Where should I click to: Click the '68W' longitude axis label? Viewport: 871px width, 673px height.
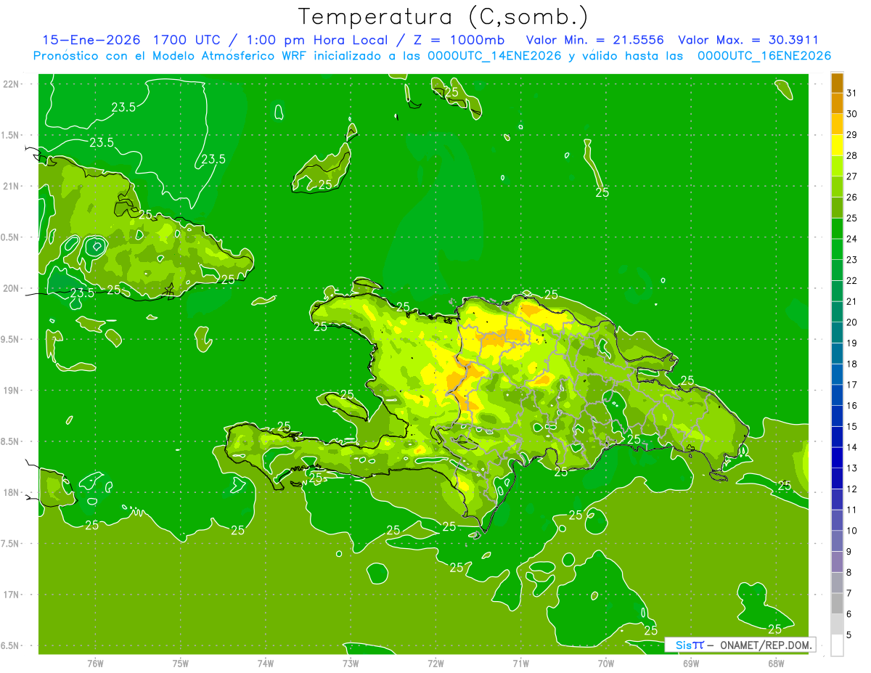pyautogui.click(x=776, y=664)
